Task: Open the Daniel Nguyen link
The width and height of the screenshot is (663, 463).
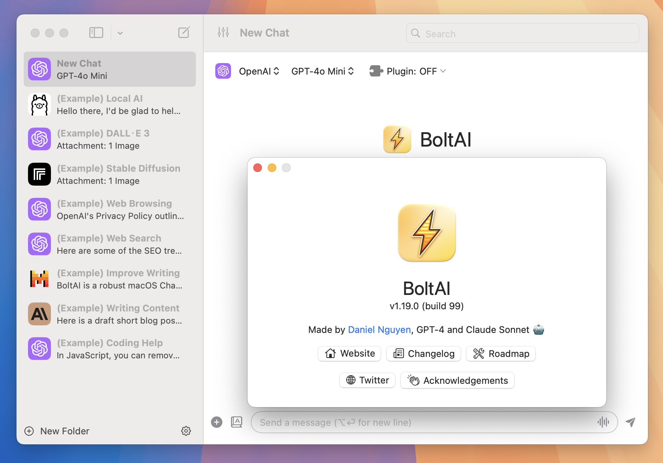Action: [380, 330]
